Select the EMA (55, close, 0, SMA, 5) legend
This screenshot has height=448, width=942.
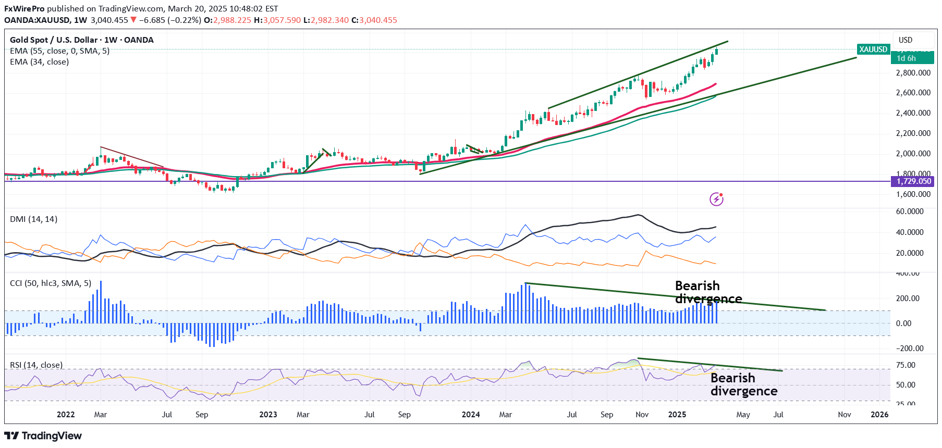(59, 51)
